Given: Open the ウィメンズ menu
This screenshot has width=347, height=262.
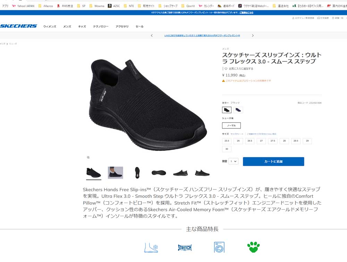Looking at the screenshot, I should (50, 26).
